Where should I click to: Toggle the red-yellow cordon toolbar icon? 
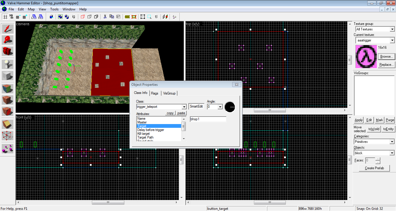[x=134, y=17]
